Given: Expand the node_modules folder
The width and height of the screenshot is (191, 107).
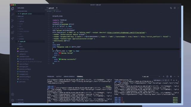Looking at the screenshot, I should [24, 32].
